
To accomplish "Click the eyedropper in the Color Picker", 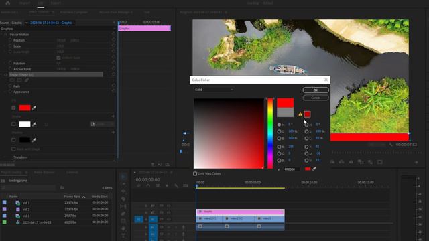I will point(314,169).
